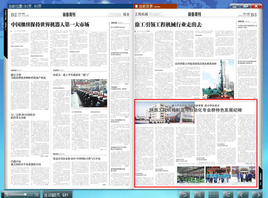The height and width of the screenshot is (198, 268).
Task: Click the back navigation arrow in bottom toolbar
Action: 184,194
